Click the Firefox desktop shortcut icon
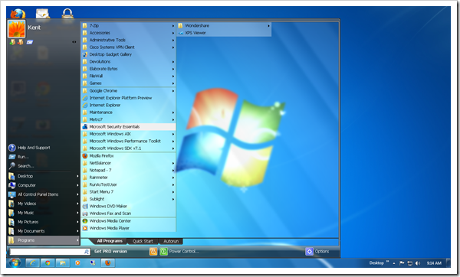This screenshot has height=277, width=460. coord(18,14)
